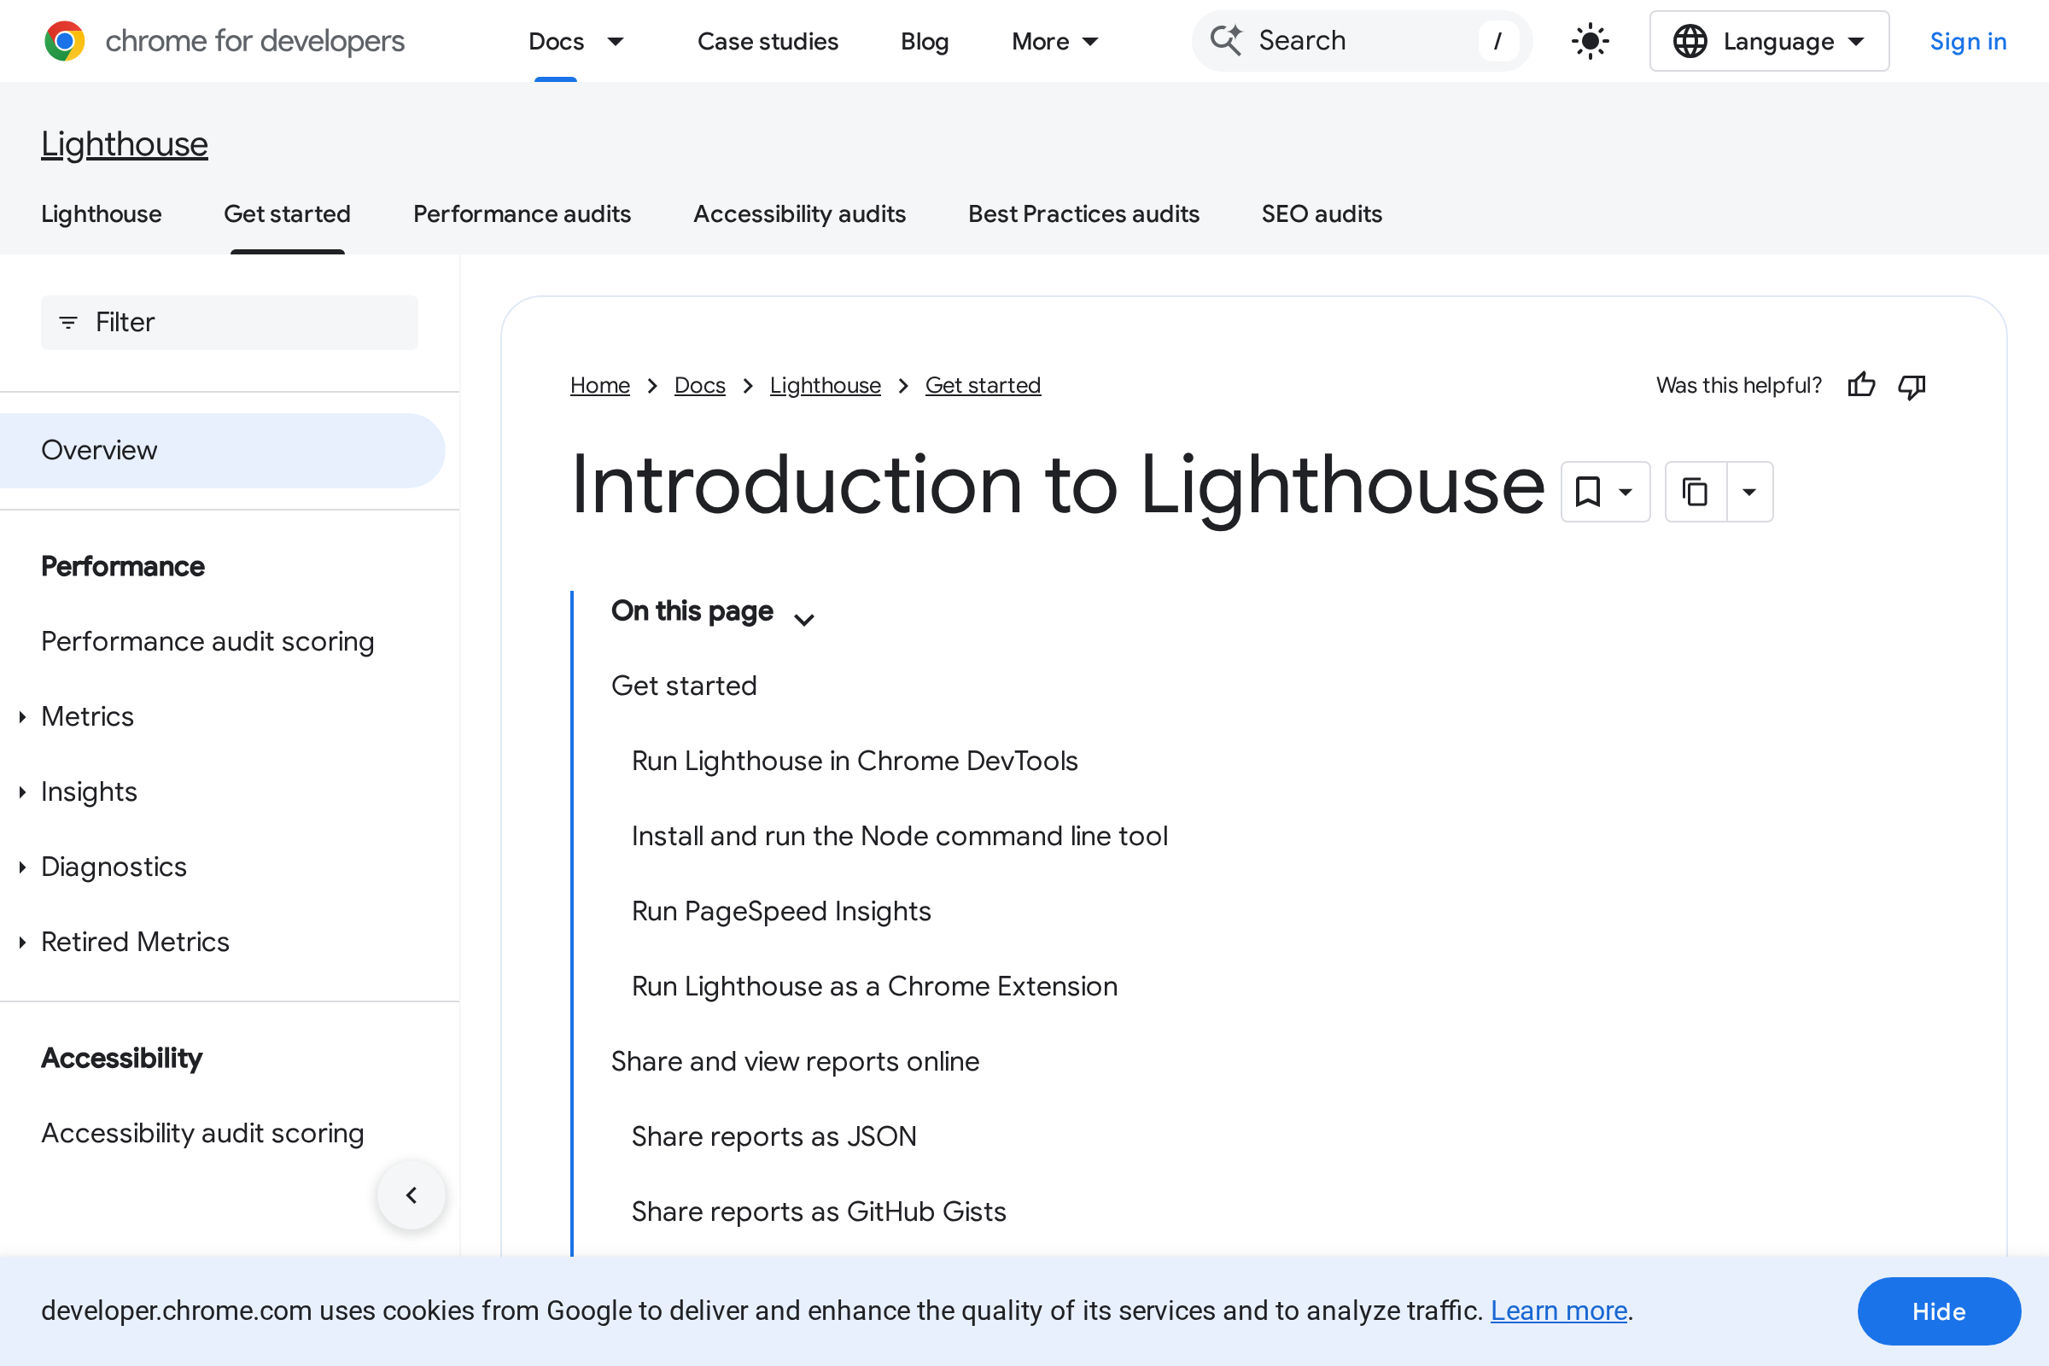The height and width of the screenshot is (1366, 2049).
Task: Click the Language globe icon
Action: [x=1690, y=40]
